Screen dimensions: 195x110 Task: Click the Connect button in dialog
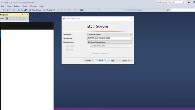88,61
